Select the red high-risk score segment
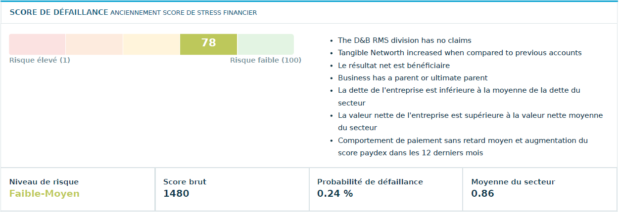The width and height of the screenshot is (619, 212). click(x=37, y=44)
